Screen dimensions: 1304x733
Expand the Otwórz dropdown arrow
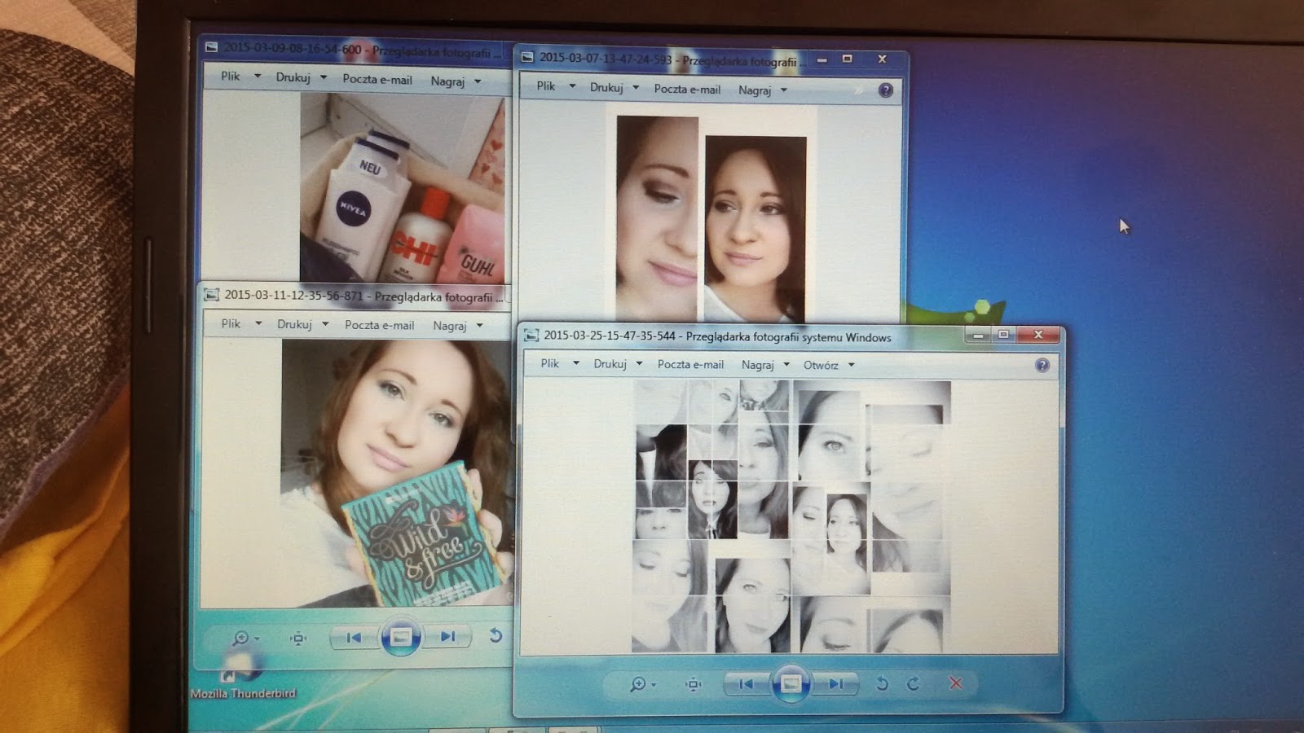point(851,365)
